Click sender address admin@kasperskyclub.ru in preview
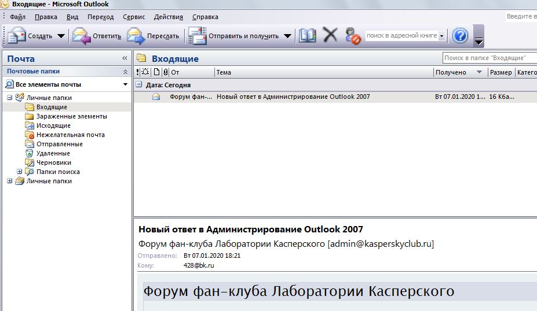This screenshot has width=537, height=311. click(381, 244)
